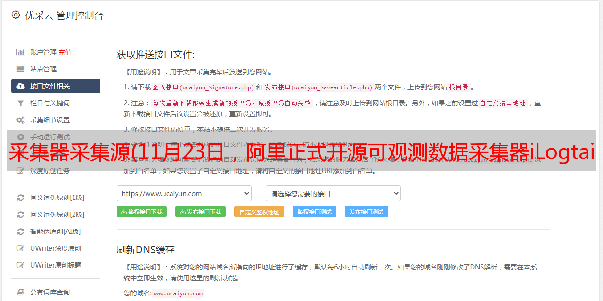Click the 获取推送接口文件 heading

point(155,55)
